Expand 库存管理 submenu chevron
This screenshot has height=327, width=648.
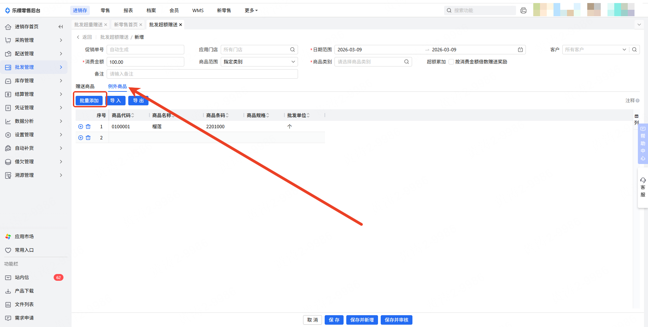pyautogui.click(x=61, y=81)
